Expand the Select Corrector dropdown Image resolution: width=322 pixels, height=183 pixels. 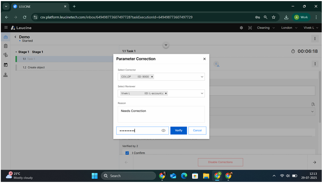(202, 77)
